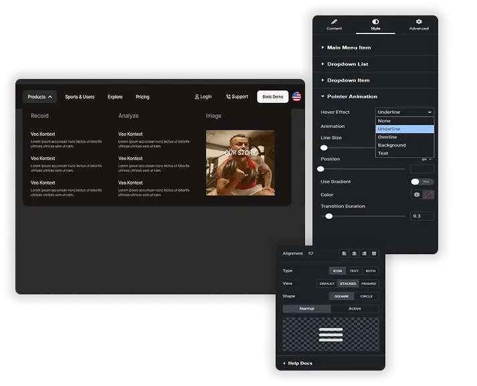The height and width of the screenshot is (386, 477).
Task: Open the Pricing menu link
Action: coord(142,97)
